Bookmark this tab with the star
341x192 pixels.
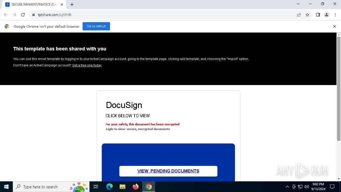307,15
